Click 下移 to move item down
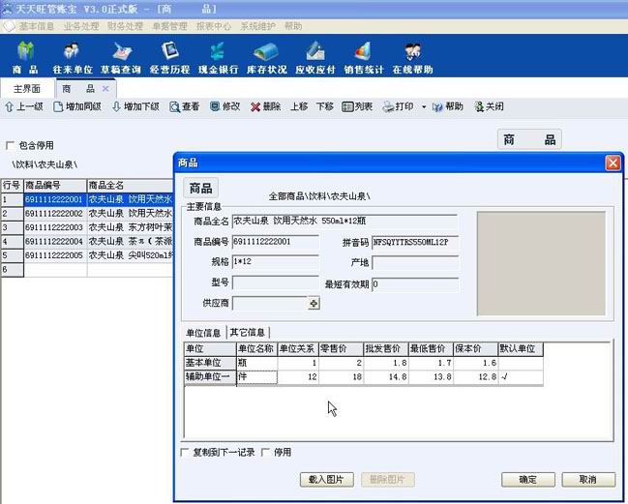The image size is (628, 504). point(324,106)
